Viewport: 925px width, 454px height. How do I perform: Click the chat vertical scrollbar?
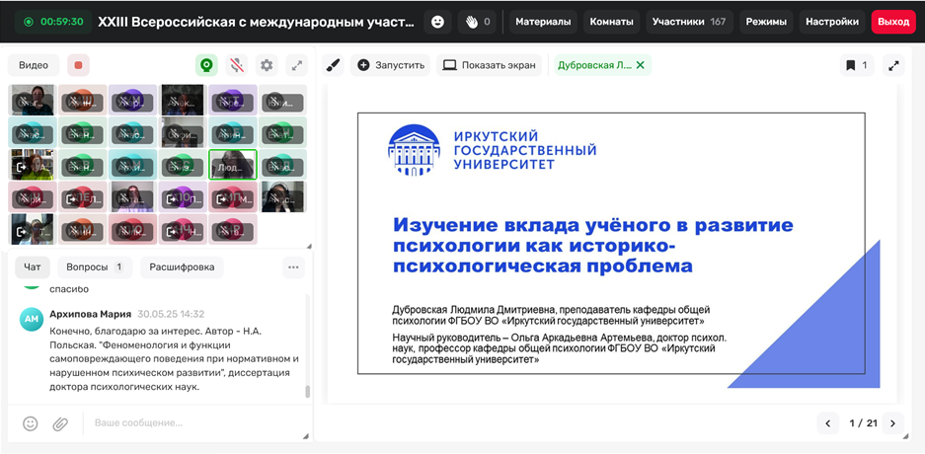click(x=307, y=392)
